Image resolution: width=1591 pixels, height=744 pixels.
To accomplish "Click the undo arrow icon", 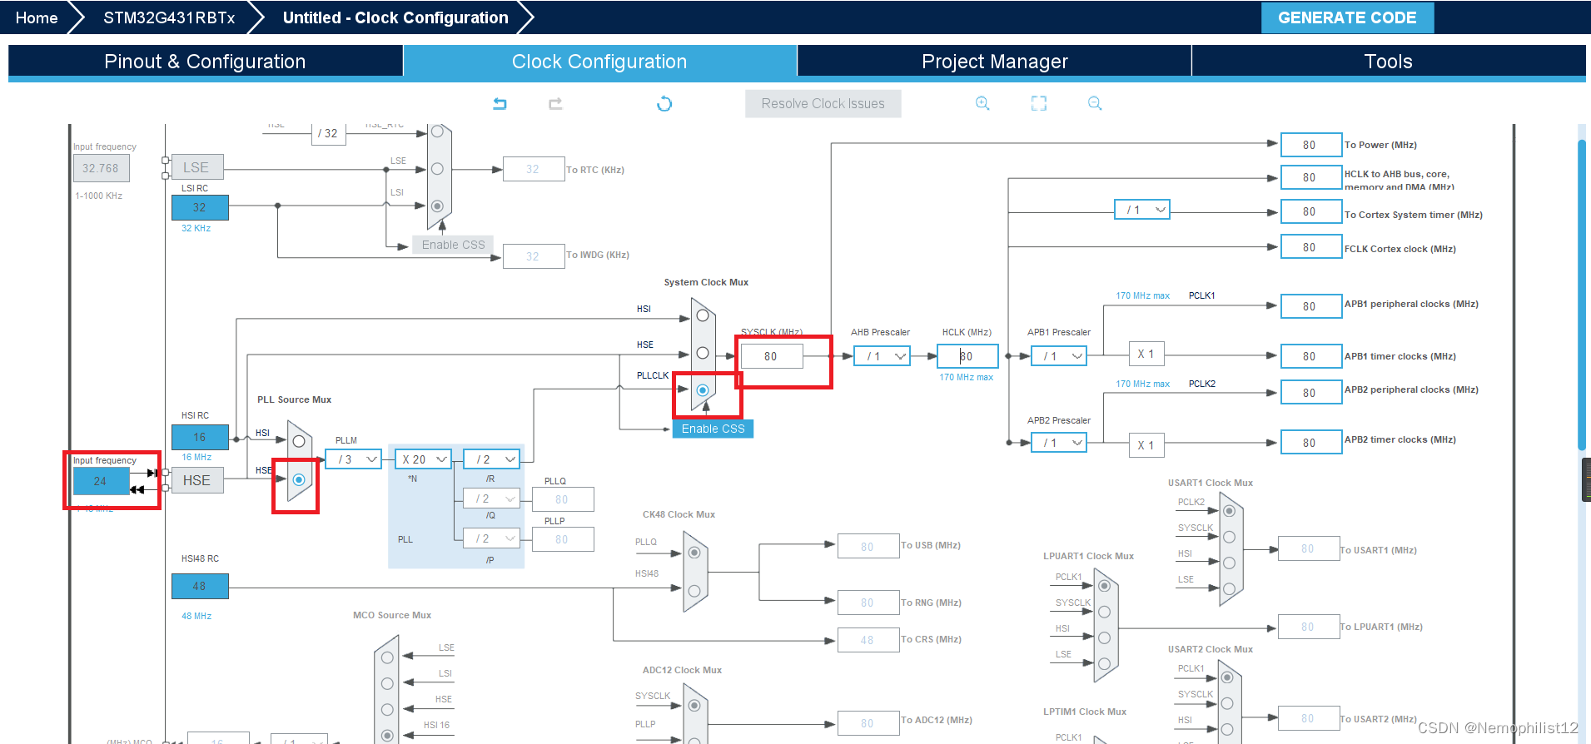I will pos(500,103).
